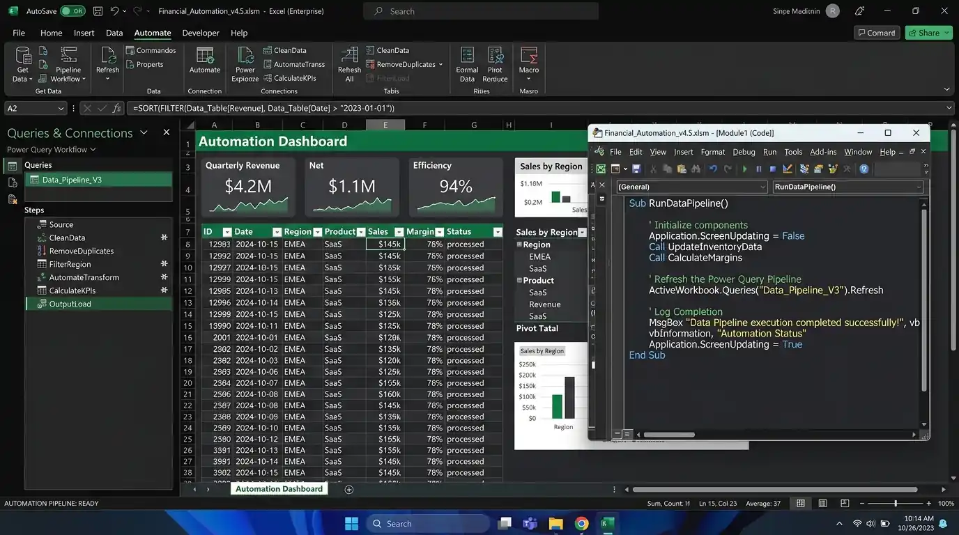Open the ID column filter dropdown
Image resolution: width=959 pixels, height=535 pixels.
227,232
